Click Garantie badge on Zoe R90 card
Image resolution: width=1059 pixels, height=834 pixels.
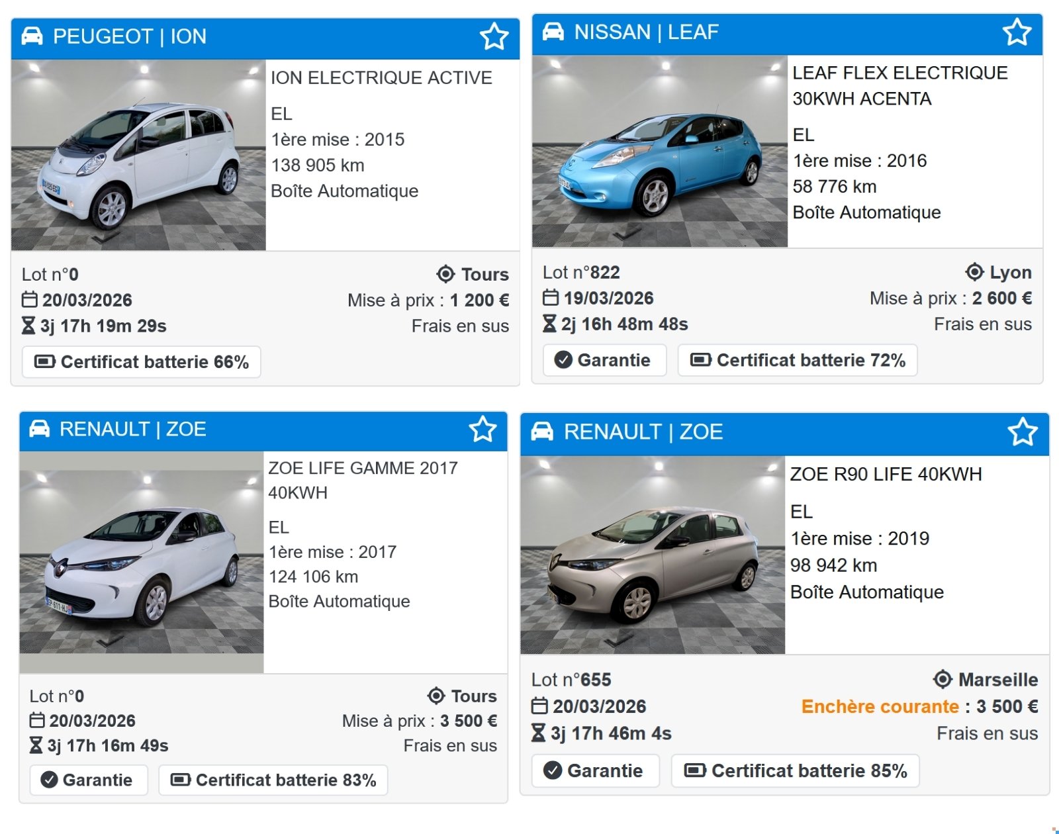[594, 770]
